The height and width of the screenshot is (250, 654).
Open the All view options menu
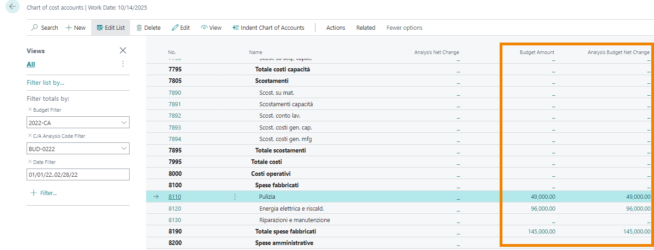pyautogui.click(x=123, y=64)
